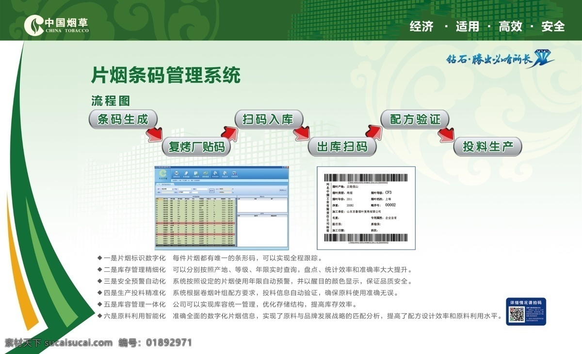Image resolution: width=582 pixels, height=354 pixels.
Task: Open the barcode label sample image
Action: (x=366, y=208)
